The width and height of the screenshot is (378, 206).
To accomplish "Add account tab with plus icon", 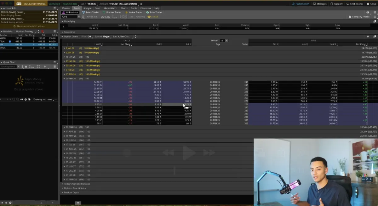I will [141, 4].
